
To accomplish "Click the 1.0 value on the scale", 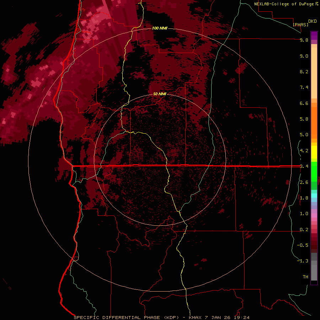I will (304, 214).
